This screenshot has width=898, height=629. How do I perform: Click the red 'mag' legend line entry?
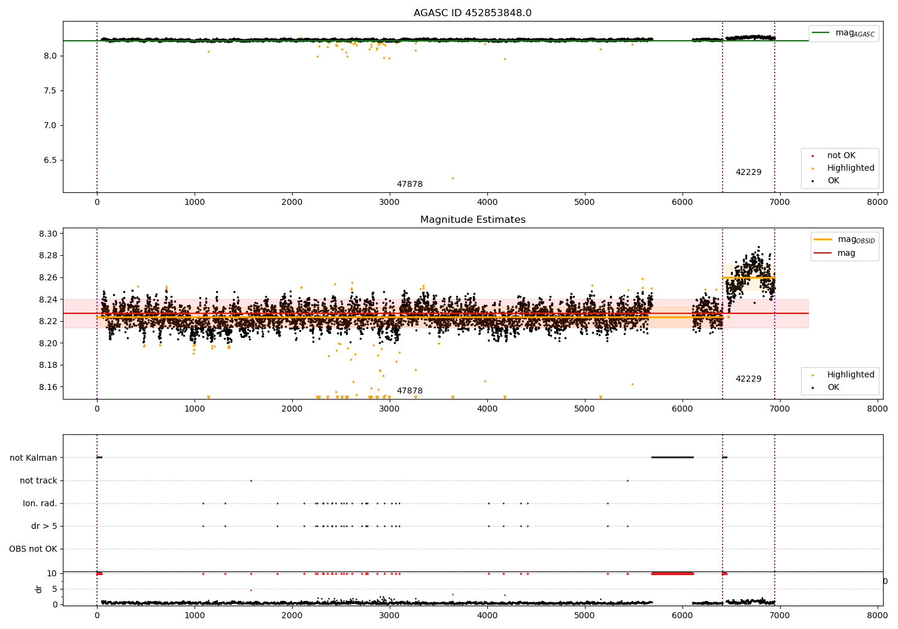[x=823, y=253]
